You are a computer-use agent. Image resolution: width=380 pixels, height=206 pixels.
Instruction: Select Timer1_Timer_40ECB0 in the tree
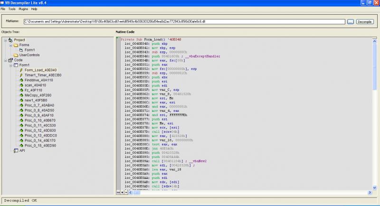pyautogui.click(x=43, y=75)
